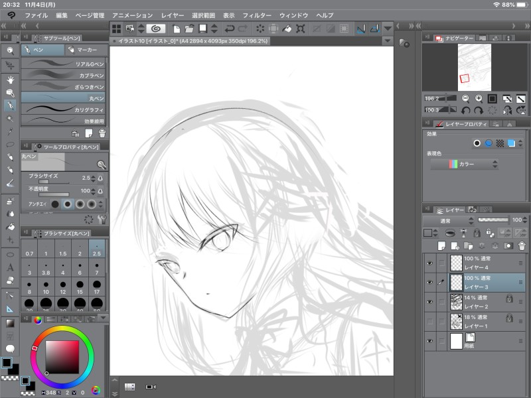531x398 pixels.
Task: Open フィルター menu
Action: pyautogui.click(x=257, y=15)
